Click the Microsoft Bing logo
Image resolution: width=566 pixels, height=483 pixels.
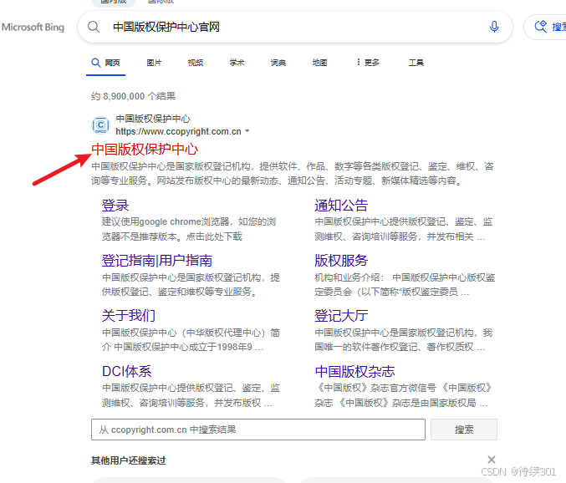(33, 27)
